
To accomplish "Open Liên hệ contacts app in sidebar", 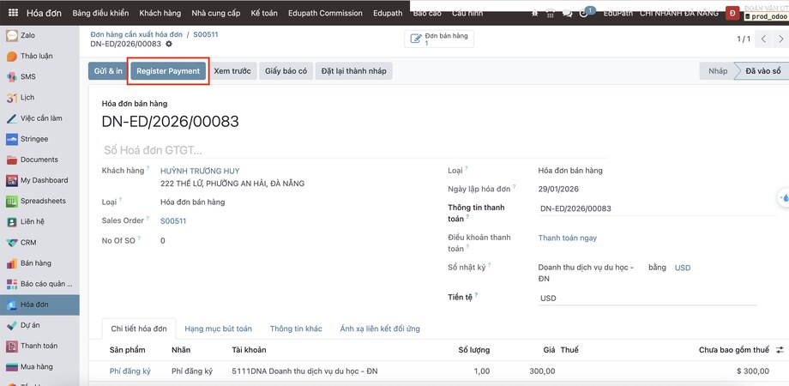I will pos(39,221).
